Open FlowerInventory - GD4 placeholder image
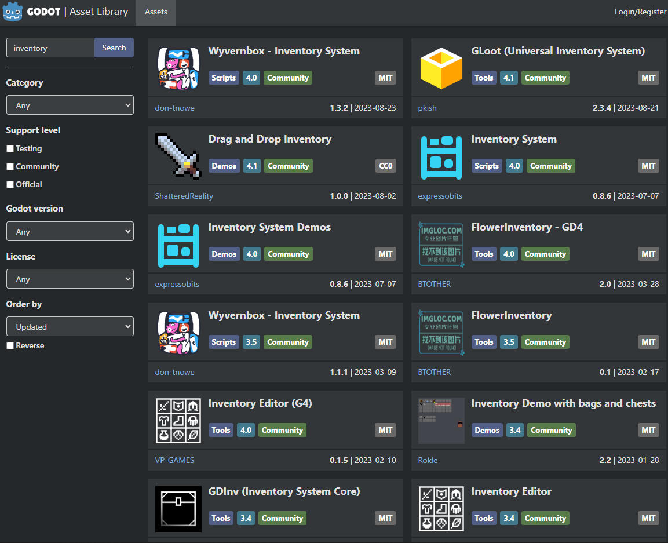The height and width of the screenshot is (543, 668). click(441, 245)
